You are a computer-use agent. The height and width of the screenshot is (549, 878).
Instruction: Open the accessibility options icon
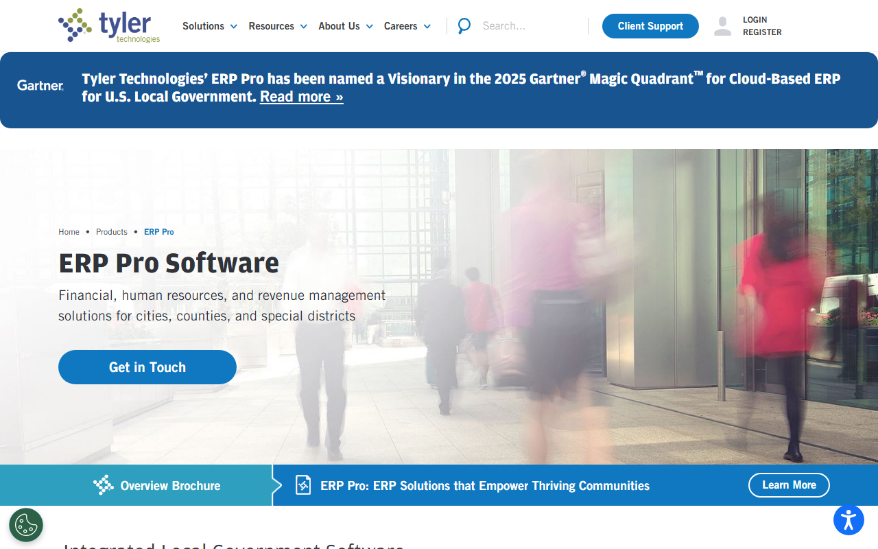849,519
